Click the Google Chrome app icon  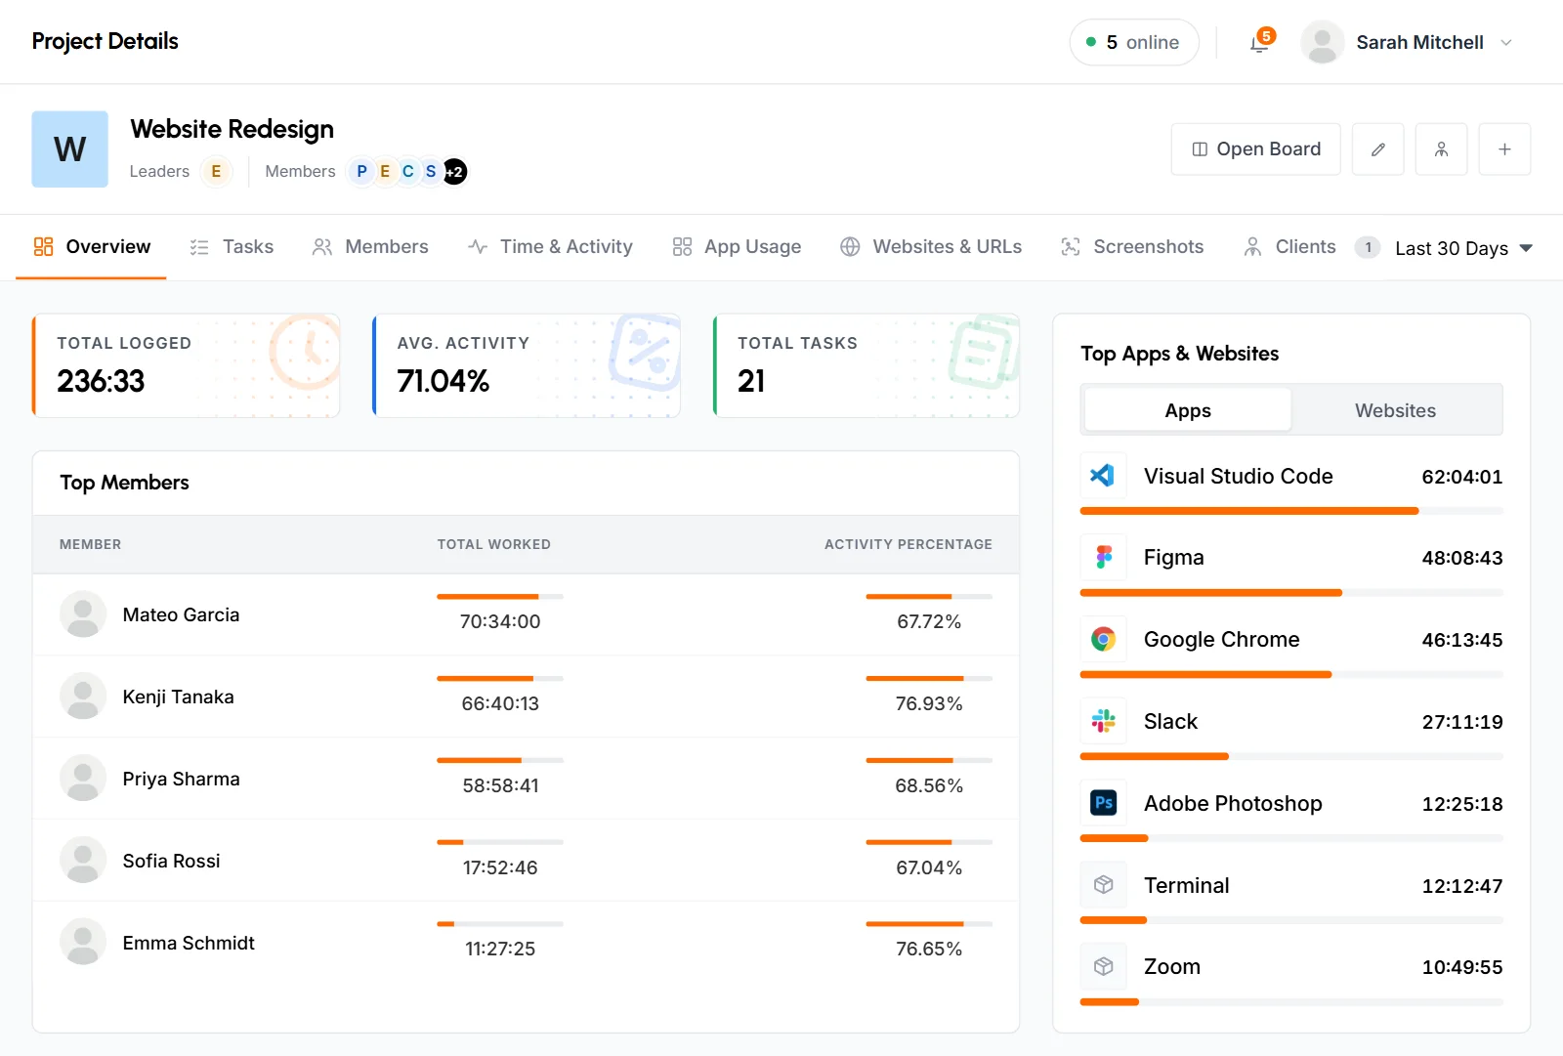(x=1103, y=640)
